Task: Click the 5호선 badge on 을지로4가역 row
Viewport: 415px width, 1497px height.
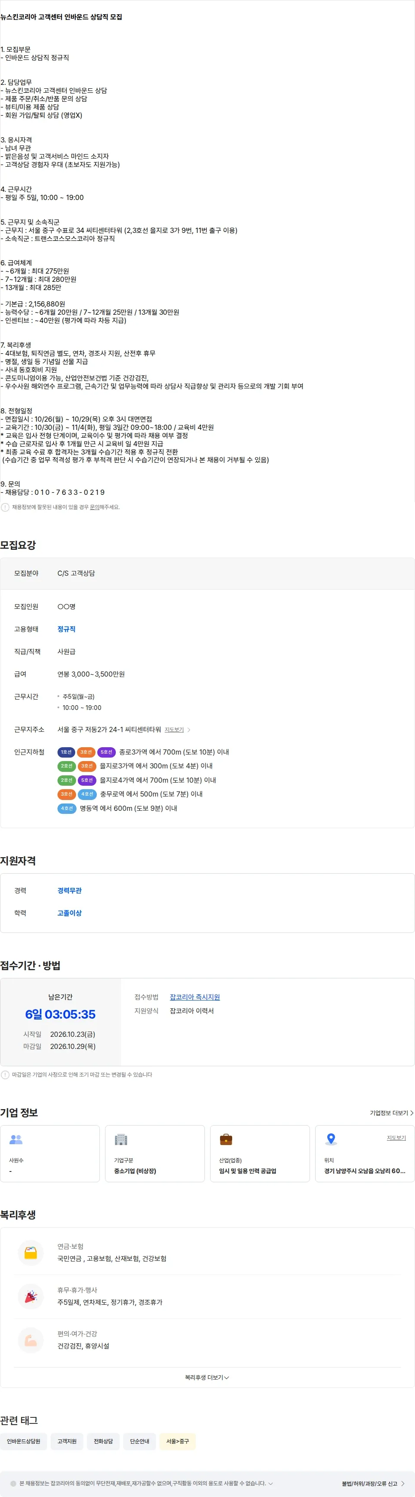Action: coord(87,780)
